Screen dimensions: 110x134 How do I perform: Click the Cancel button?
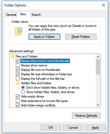pyautogui.click(x=73, y=128)
